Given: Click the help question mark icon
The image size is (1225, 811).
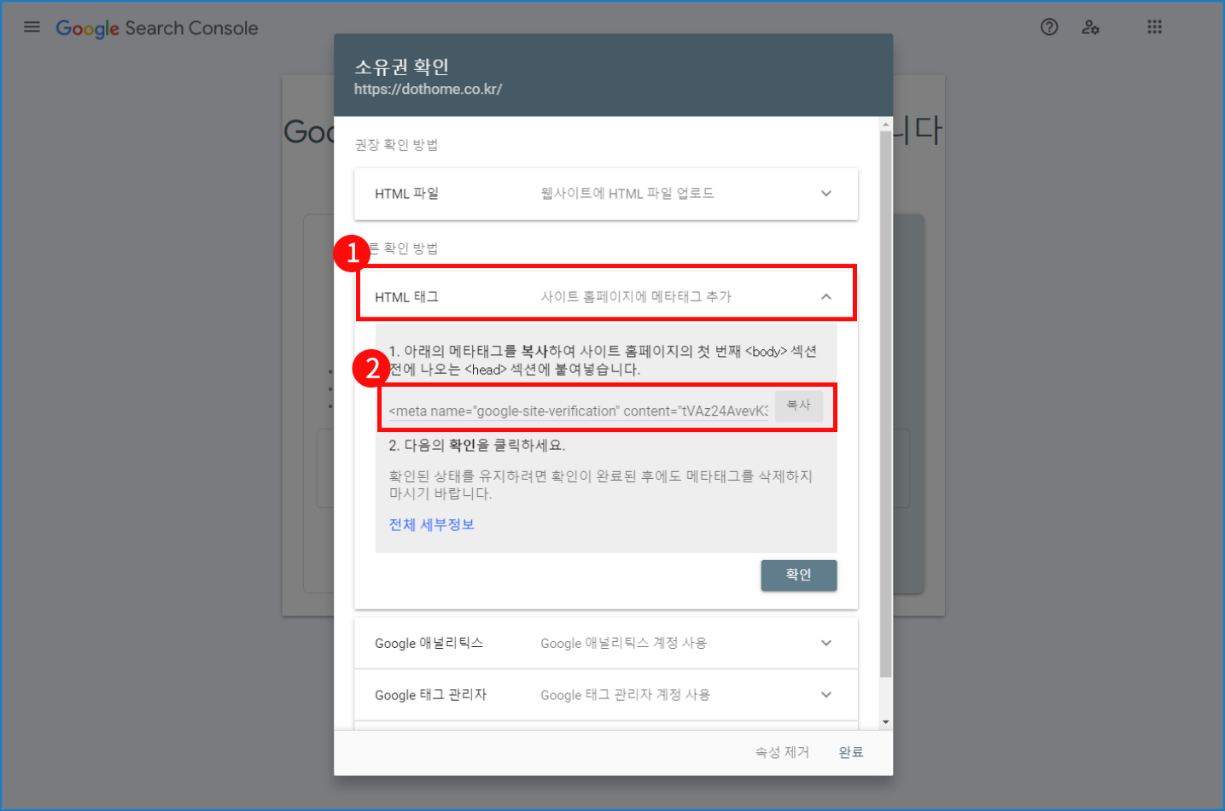Looking at the screenshot, I should tap(1048, 26).
